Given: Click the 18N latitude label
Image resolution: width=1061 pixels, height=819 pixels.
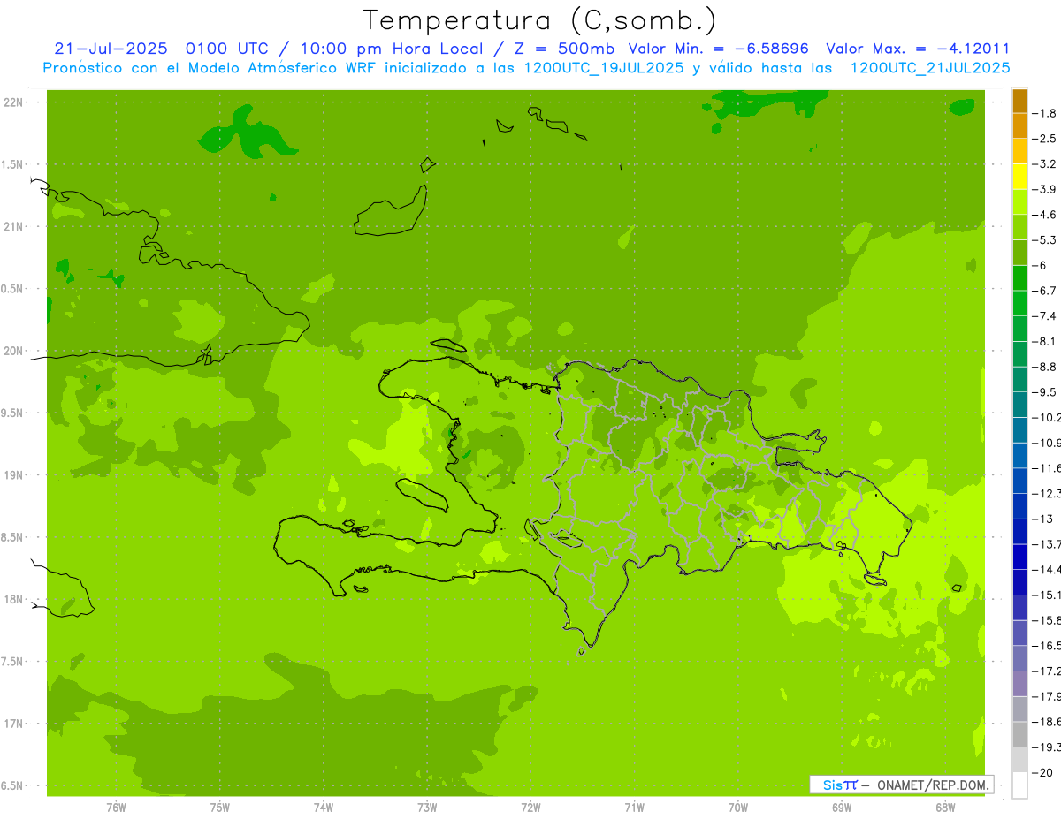Looking at the screenshot, I should tap(15, 599).
